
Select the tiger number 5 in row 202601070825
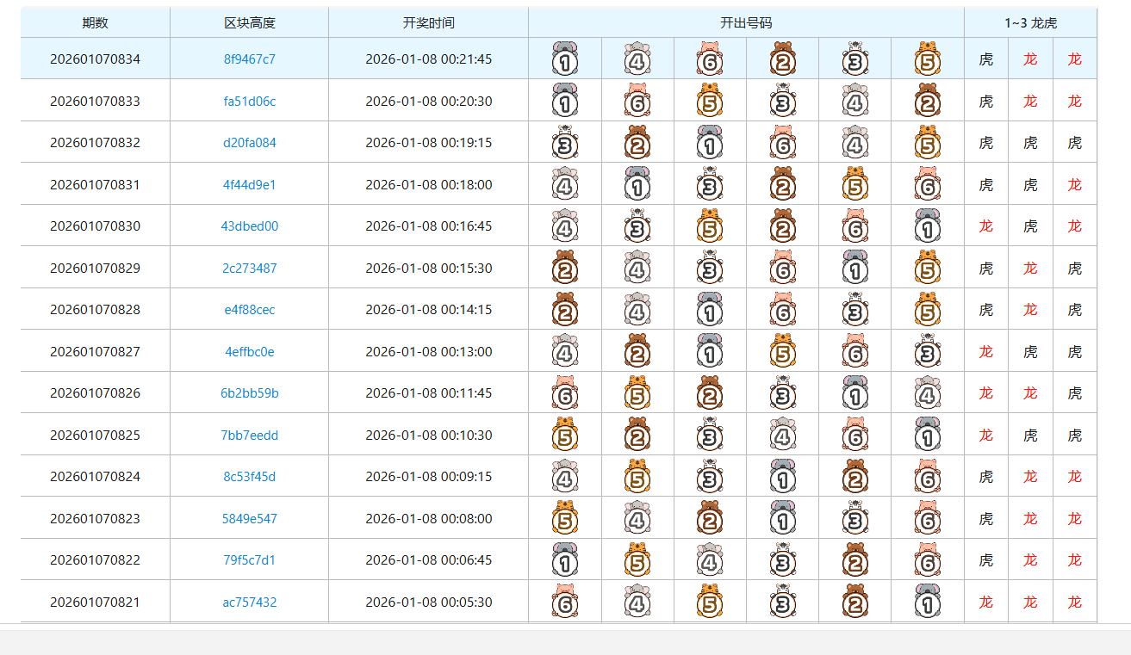pos(564,435)
